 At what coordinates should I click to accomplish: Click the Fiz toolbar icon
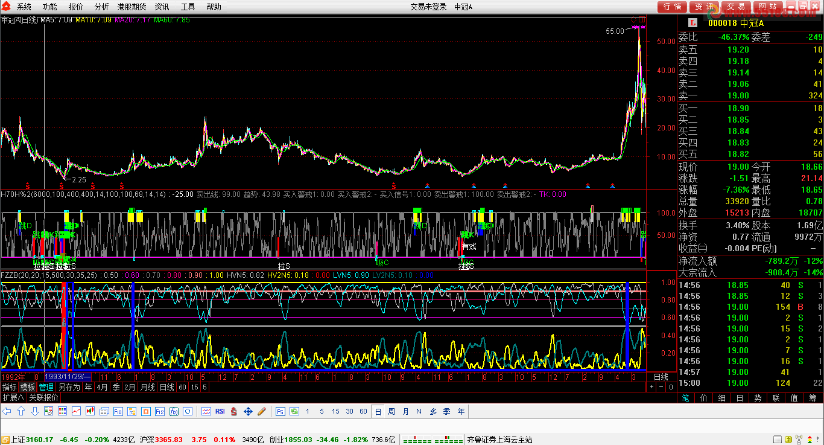coord(159,411)
